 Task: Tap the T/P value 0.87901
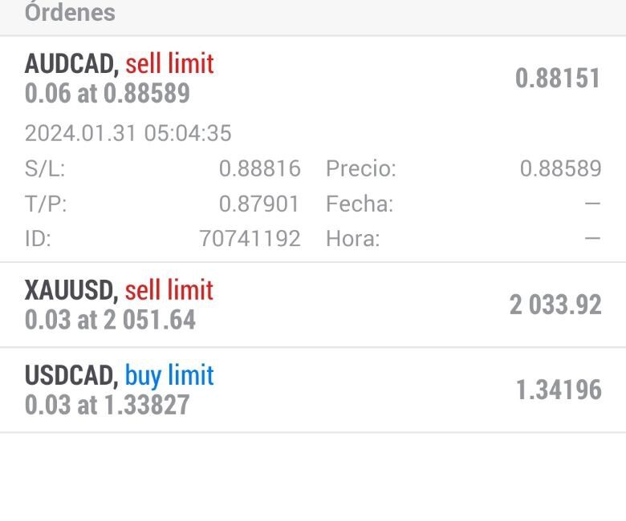[259, 204]
